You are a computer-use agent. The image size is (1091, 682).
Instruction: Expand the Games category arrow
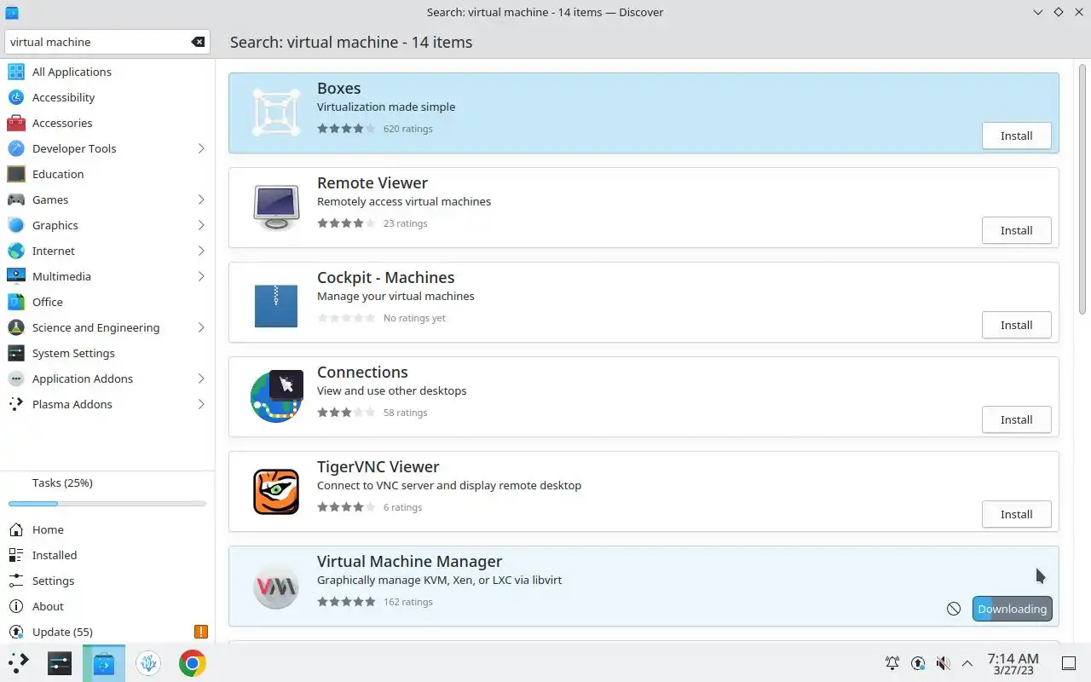(x=201, y=199)
